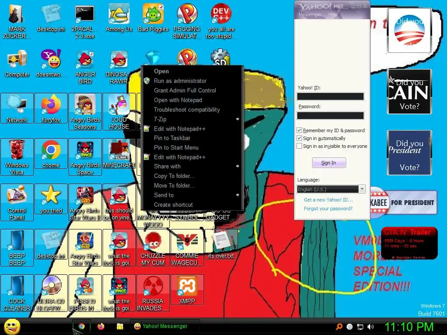The width and height of the screenshot is (447, 335).
Task: Open the Angry Birds Seasons icon
Action: pos(85,112)
